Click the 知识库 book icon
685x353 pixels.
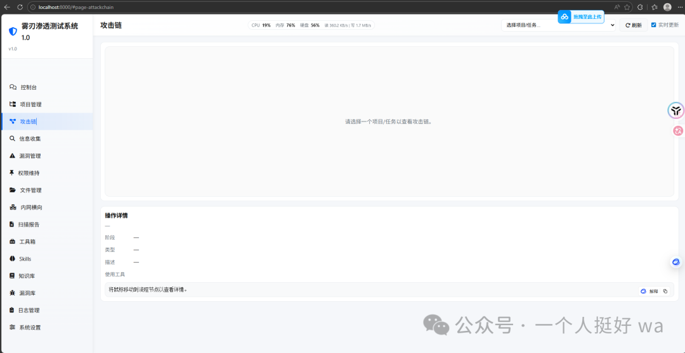[x=12, y=276]
